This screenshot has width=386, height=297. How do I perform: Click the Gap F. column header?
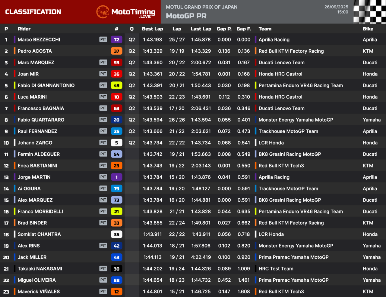coord(244,29)
